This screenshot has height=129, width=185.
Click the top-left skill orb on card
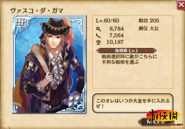point(72,99)
